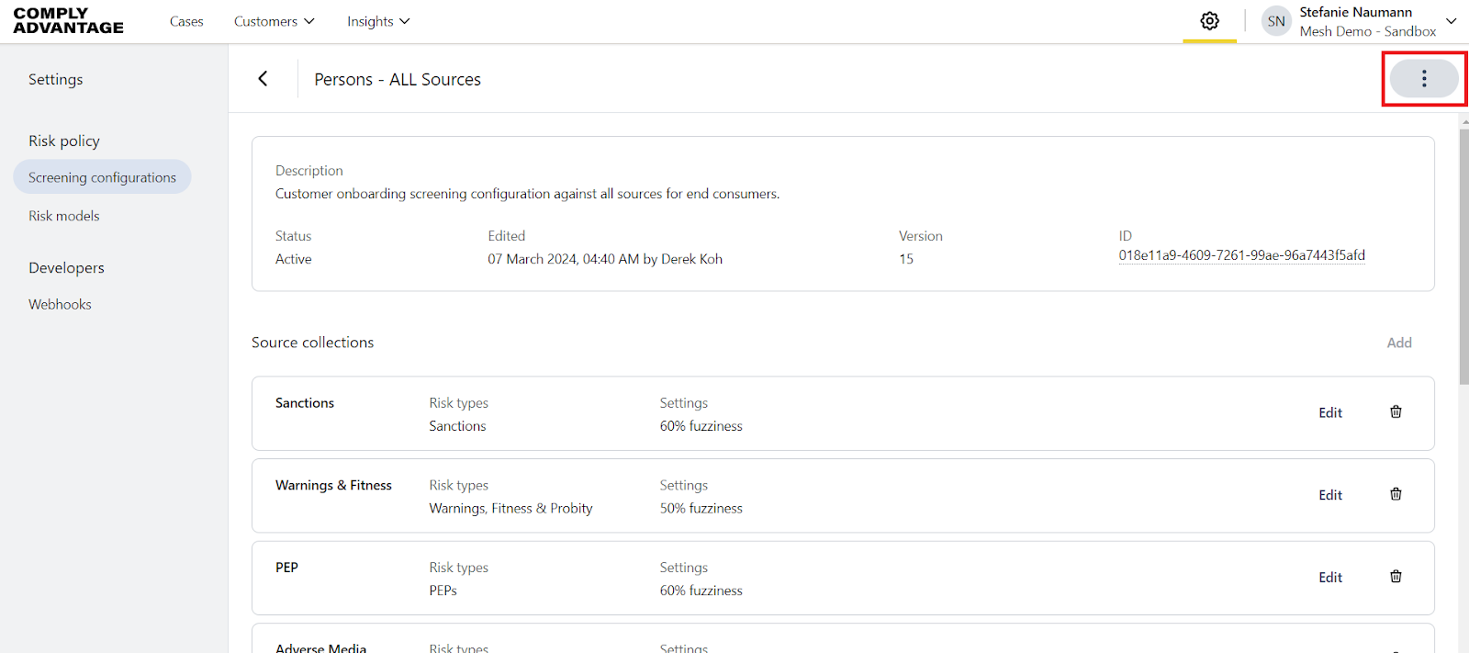This screenshot has width=1469, height=653.
Task: Click the back arrow beside Persons title
Action: click(x=263, y=79)
